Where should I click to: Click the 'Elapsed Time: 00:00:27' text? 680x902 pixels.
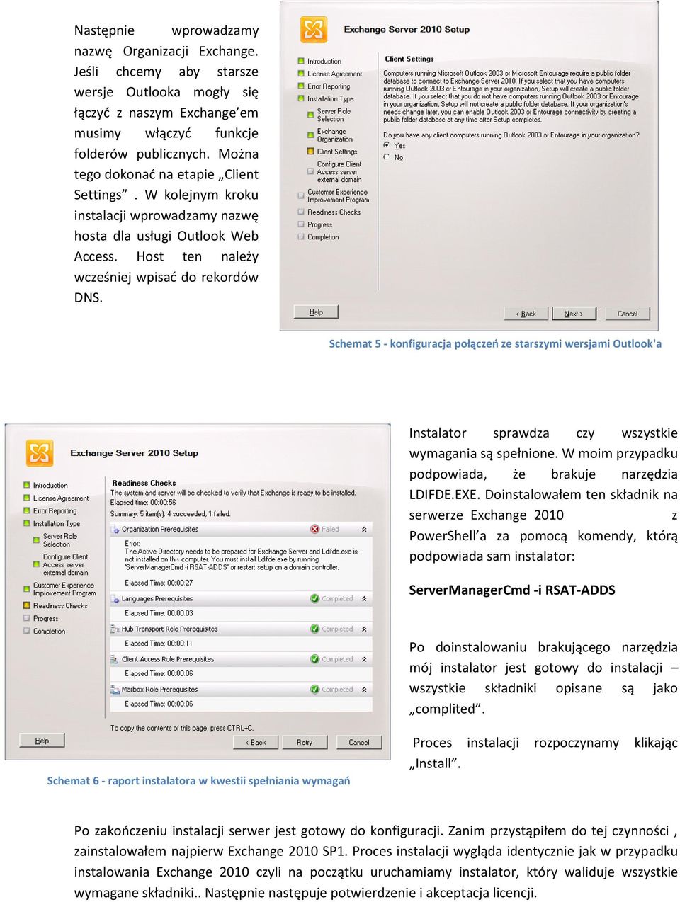click(159, 583)
